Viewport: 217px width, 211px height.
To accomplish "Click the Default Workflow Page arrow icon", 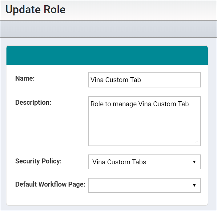I will click(x=194, y=185).
